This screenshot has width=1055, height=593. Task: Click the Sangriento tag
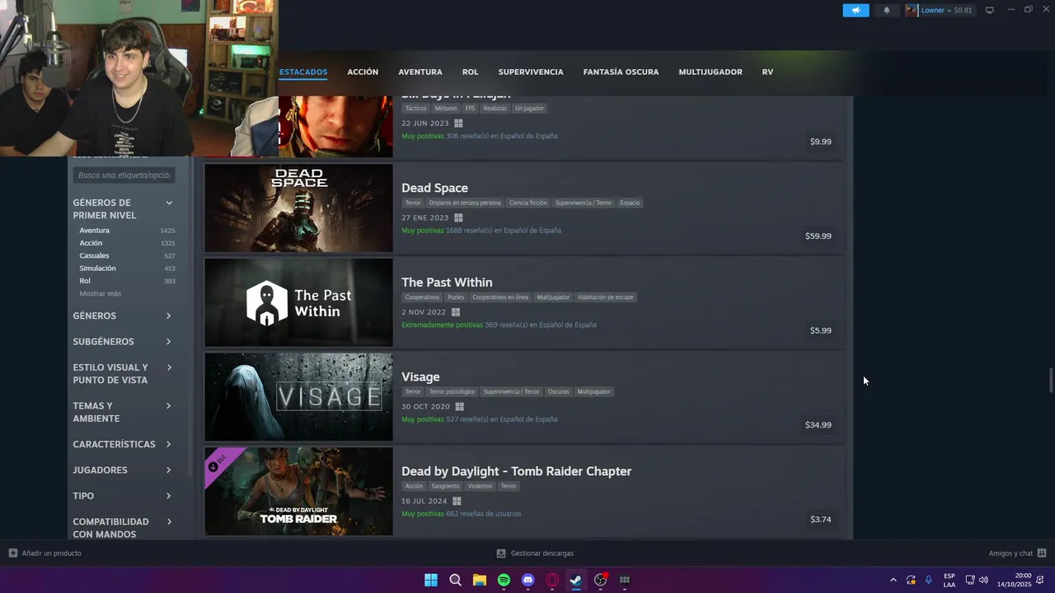[445, 486]
